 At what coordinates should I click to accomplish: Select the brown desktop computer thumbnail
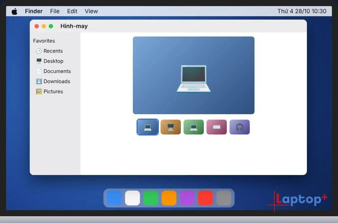pos(171,127)
